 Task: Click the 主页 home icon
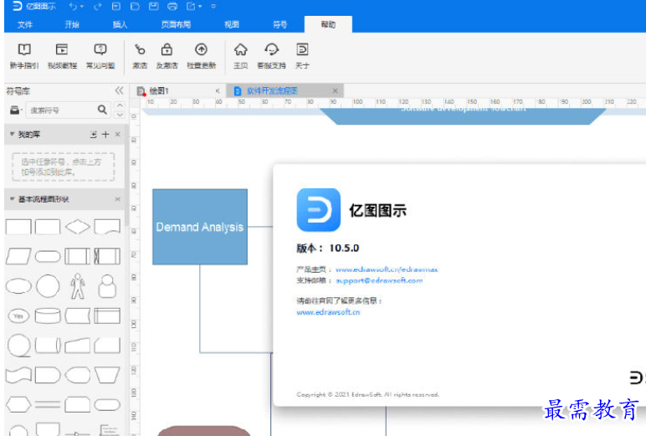[x=241, y=55]
